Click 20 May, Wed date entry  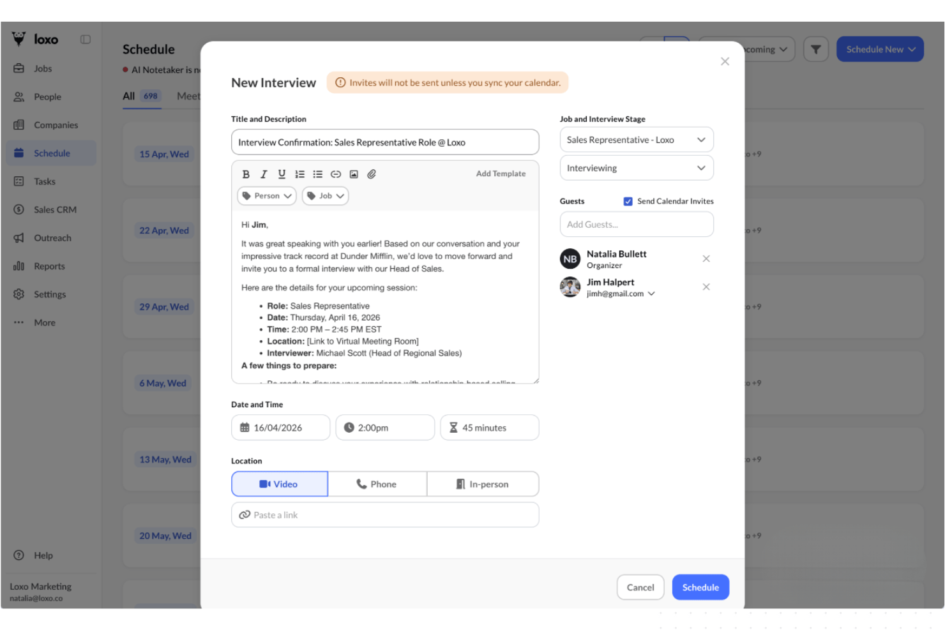[x=165, y=536]
